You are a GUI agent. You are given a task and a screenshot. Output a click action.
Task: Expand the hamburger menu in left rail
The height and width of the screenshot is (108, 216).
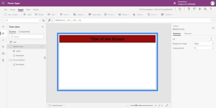[x=3, y=27]
